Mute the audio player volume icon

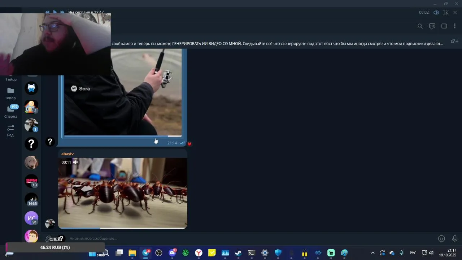click(x=436, y=13)
